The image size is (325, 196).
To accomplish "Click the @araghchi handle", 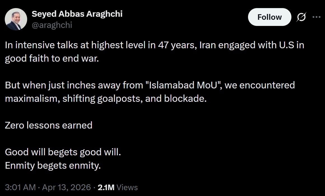I will pyautogui.click(x=52, y=25).
